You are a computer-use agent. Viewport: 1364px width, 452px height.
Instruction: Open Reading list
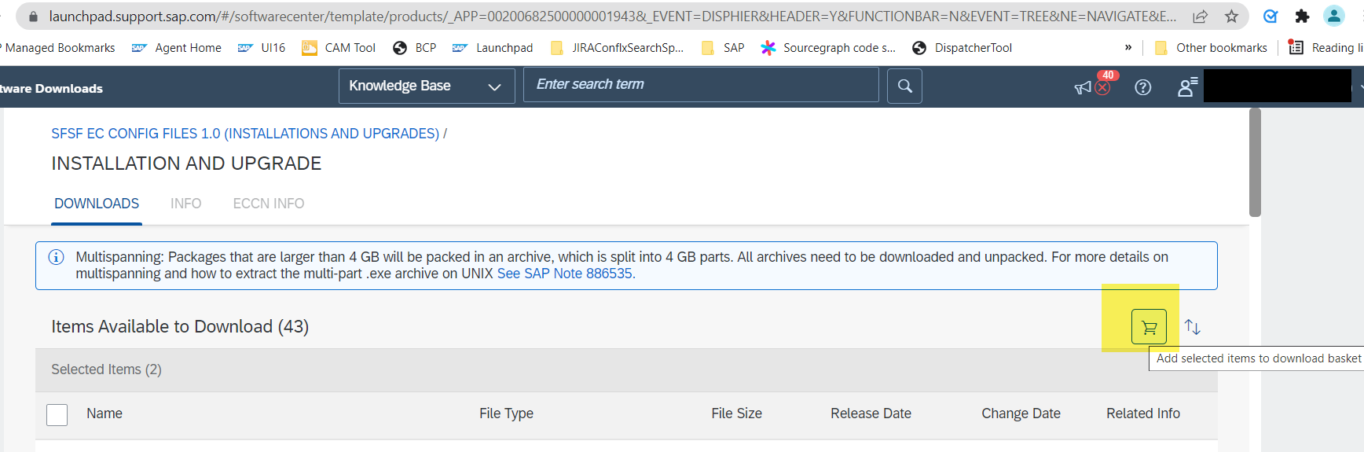pyautogui.click(x=1326, y=48)
